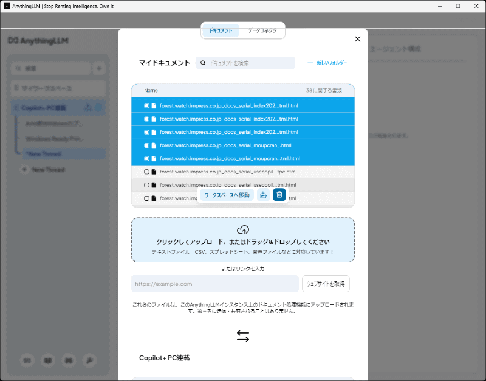Click the クリックしてアップロード drop zone text
This screenshot has height=381, width=486.
(243, 242)
